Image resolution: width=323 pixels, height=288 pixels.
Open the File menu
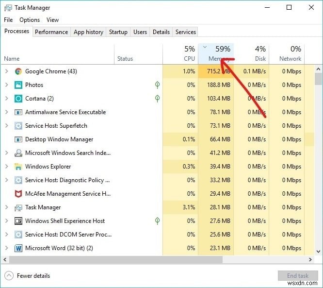point(8,20)
